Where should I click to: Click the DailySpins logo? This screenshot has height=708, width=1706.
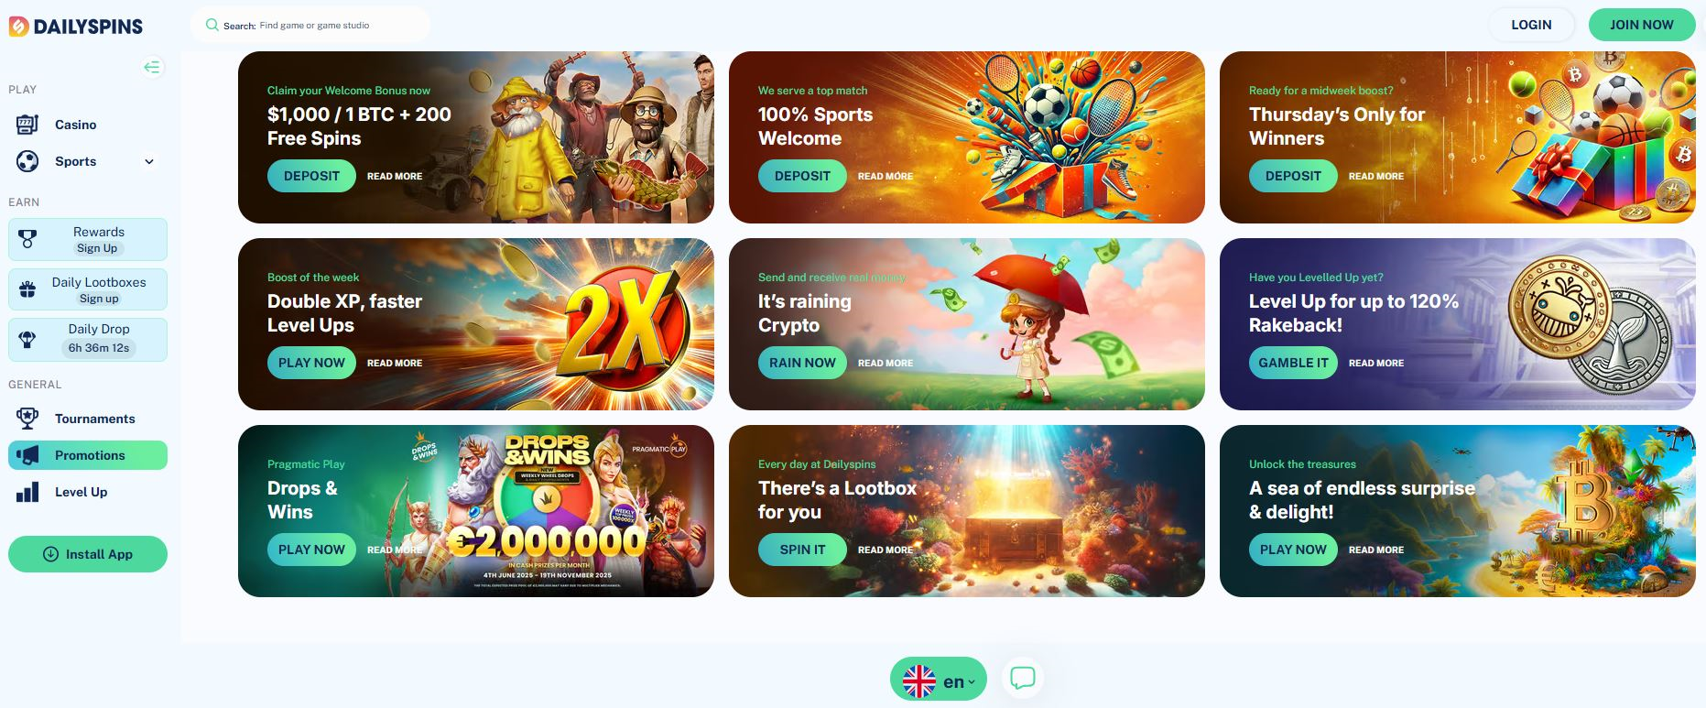[76, 27]
